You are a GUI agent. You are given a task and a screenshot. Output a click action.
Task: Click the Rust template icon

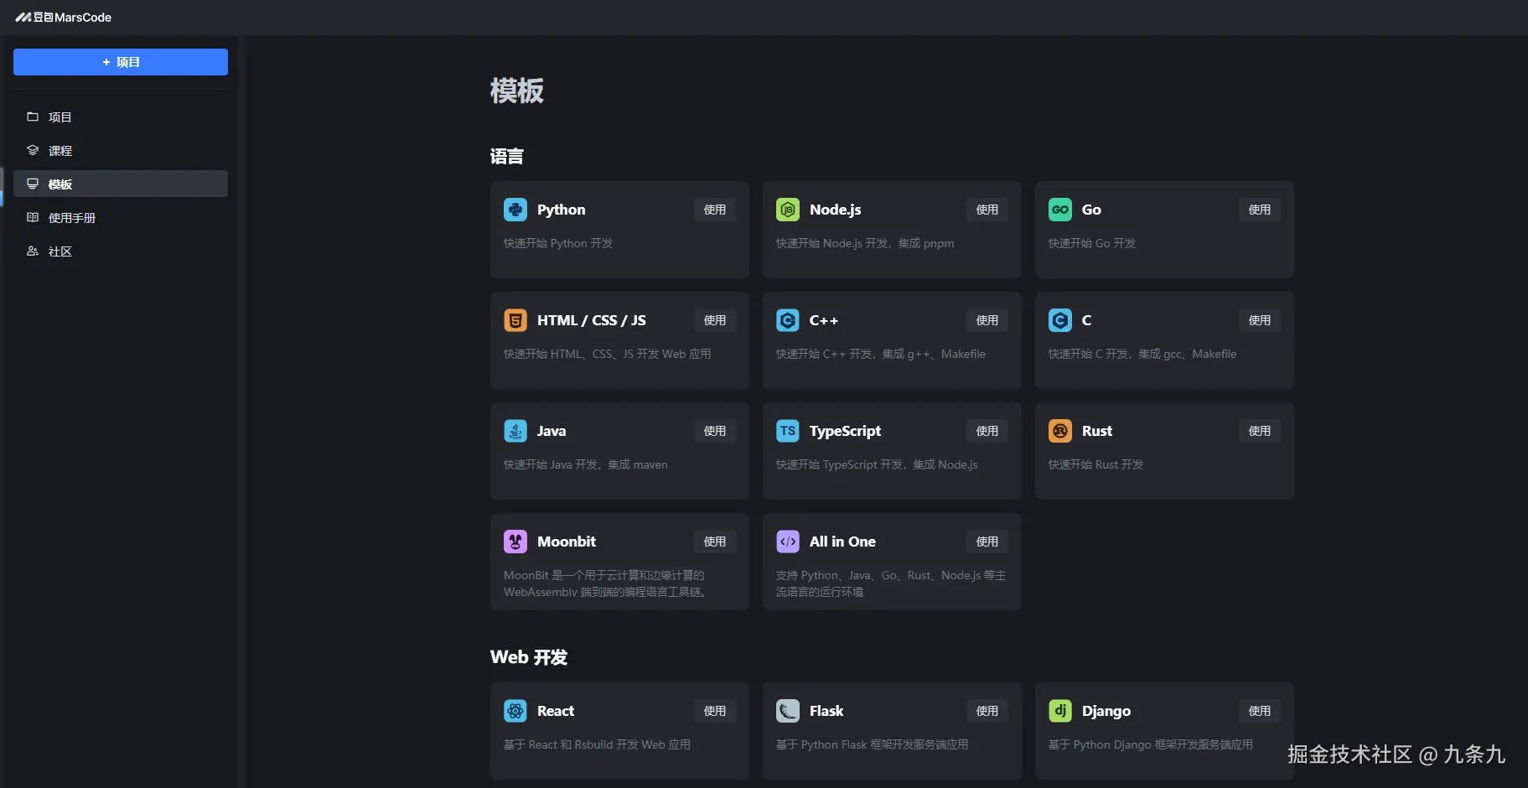[x=1060, y=431]
